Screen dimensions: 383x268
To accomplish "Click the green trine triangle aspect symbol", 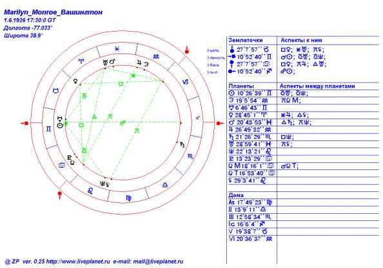I will 94,117.
